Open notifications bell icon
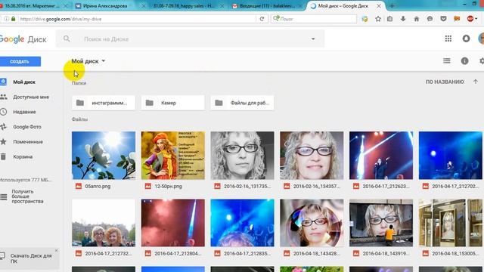Screen dimensions: 484x272 (466, 39)
